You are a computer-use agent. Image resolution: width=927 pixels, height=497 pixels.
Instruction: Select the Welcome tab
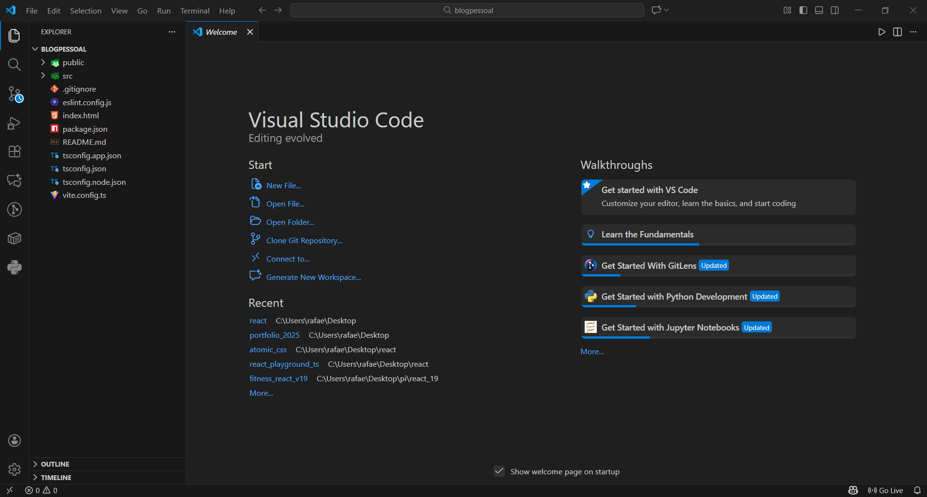coord(221,32)
